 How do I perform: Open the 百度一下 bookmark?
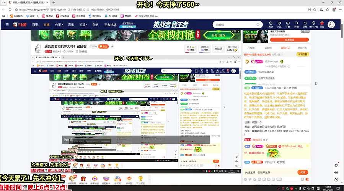[x=33, y=16]
